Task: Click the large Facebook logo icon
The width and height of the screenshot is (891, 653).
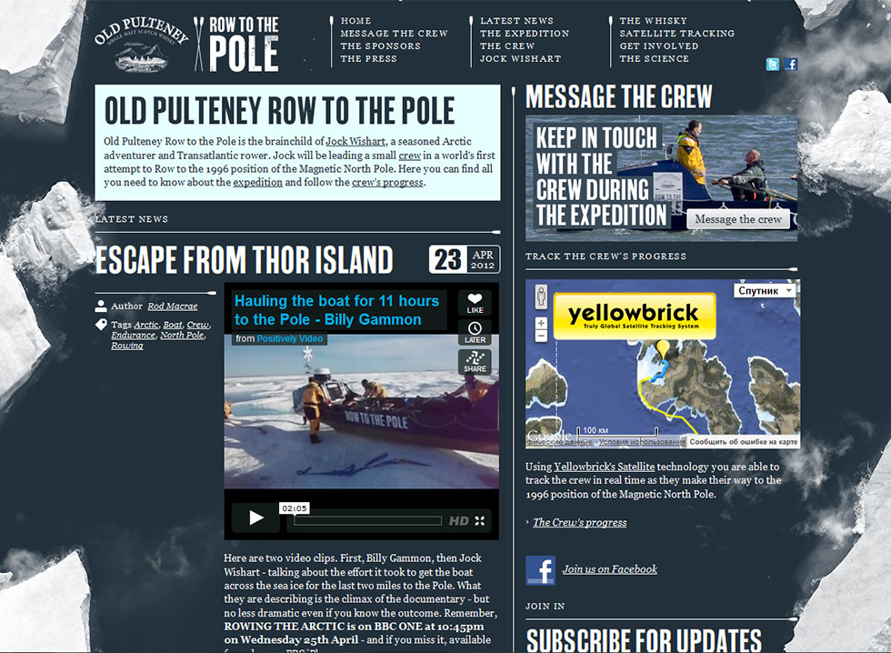Action: pyautogui.click(x=540, y=570)
